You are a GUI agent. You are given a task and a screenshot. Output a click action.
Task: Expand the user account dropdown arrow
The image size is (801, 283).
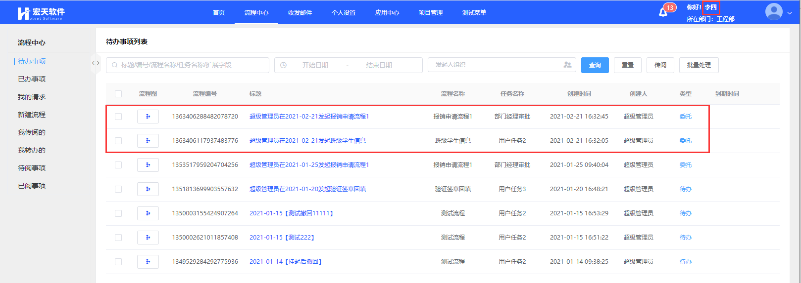pos(790,13)
